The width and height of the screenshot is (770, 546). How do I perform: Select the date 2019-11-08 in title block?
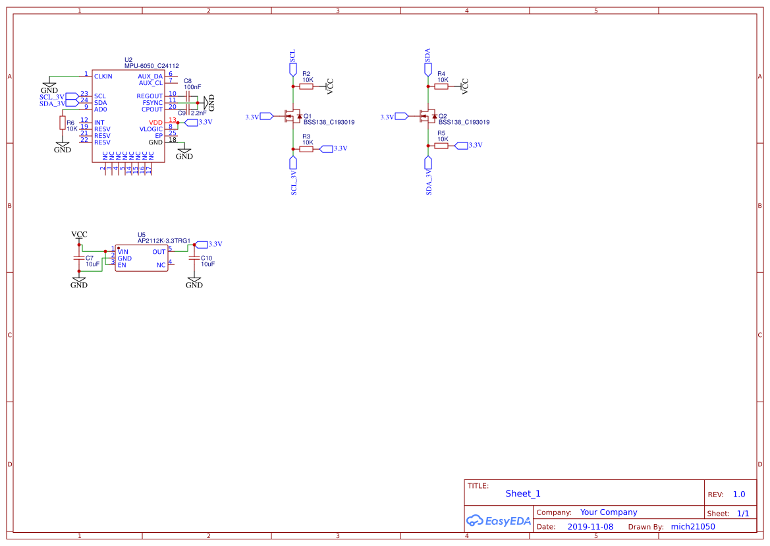coord(590,526)
